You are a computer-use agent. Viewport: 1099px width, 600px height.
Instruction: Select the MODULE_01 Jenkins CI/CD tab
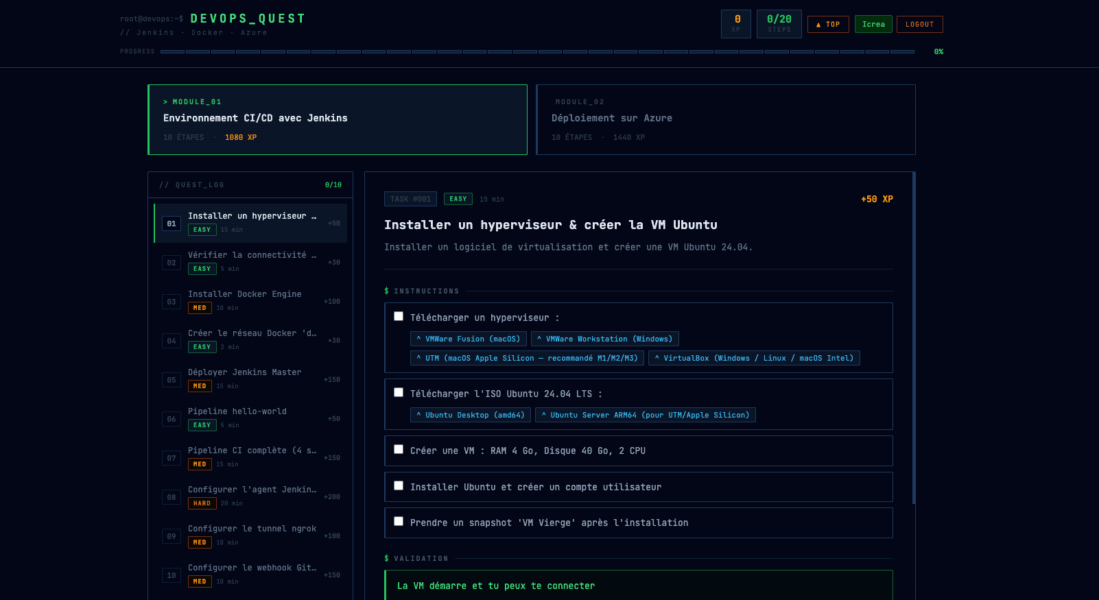click(x=338, y=119)
